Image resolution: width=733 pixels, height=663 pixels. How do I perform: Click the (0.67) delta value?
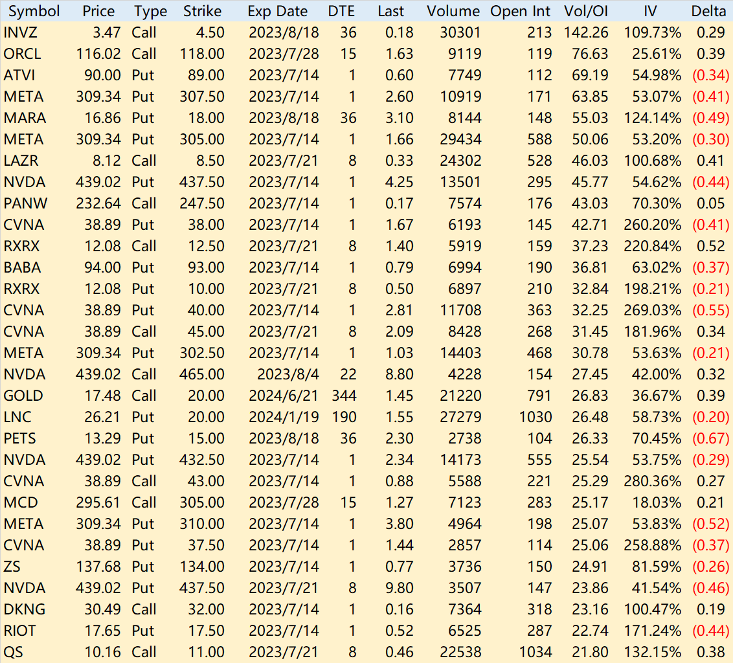(711, 438)
